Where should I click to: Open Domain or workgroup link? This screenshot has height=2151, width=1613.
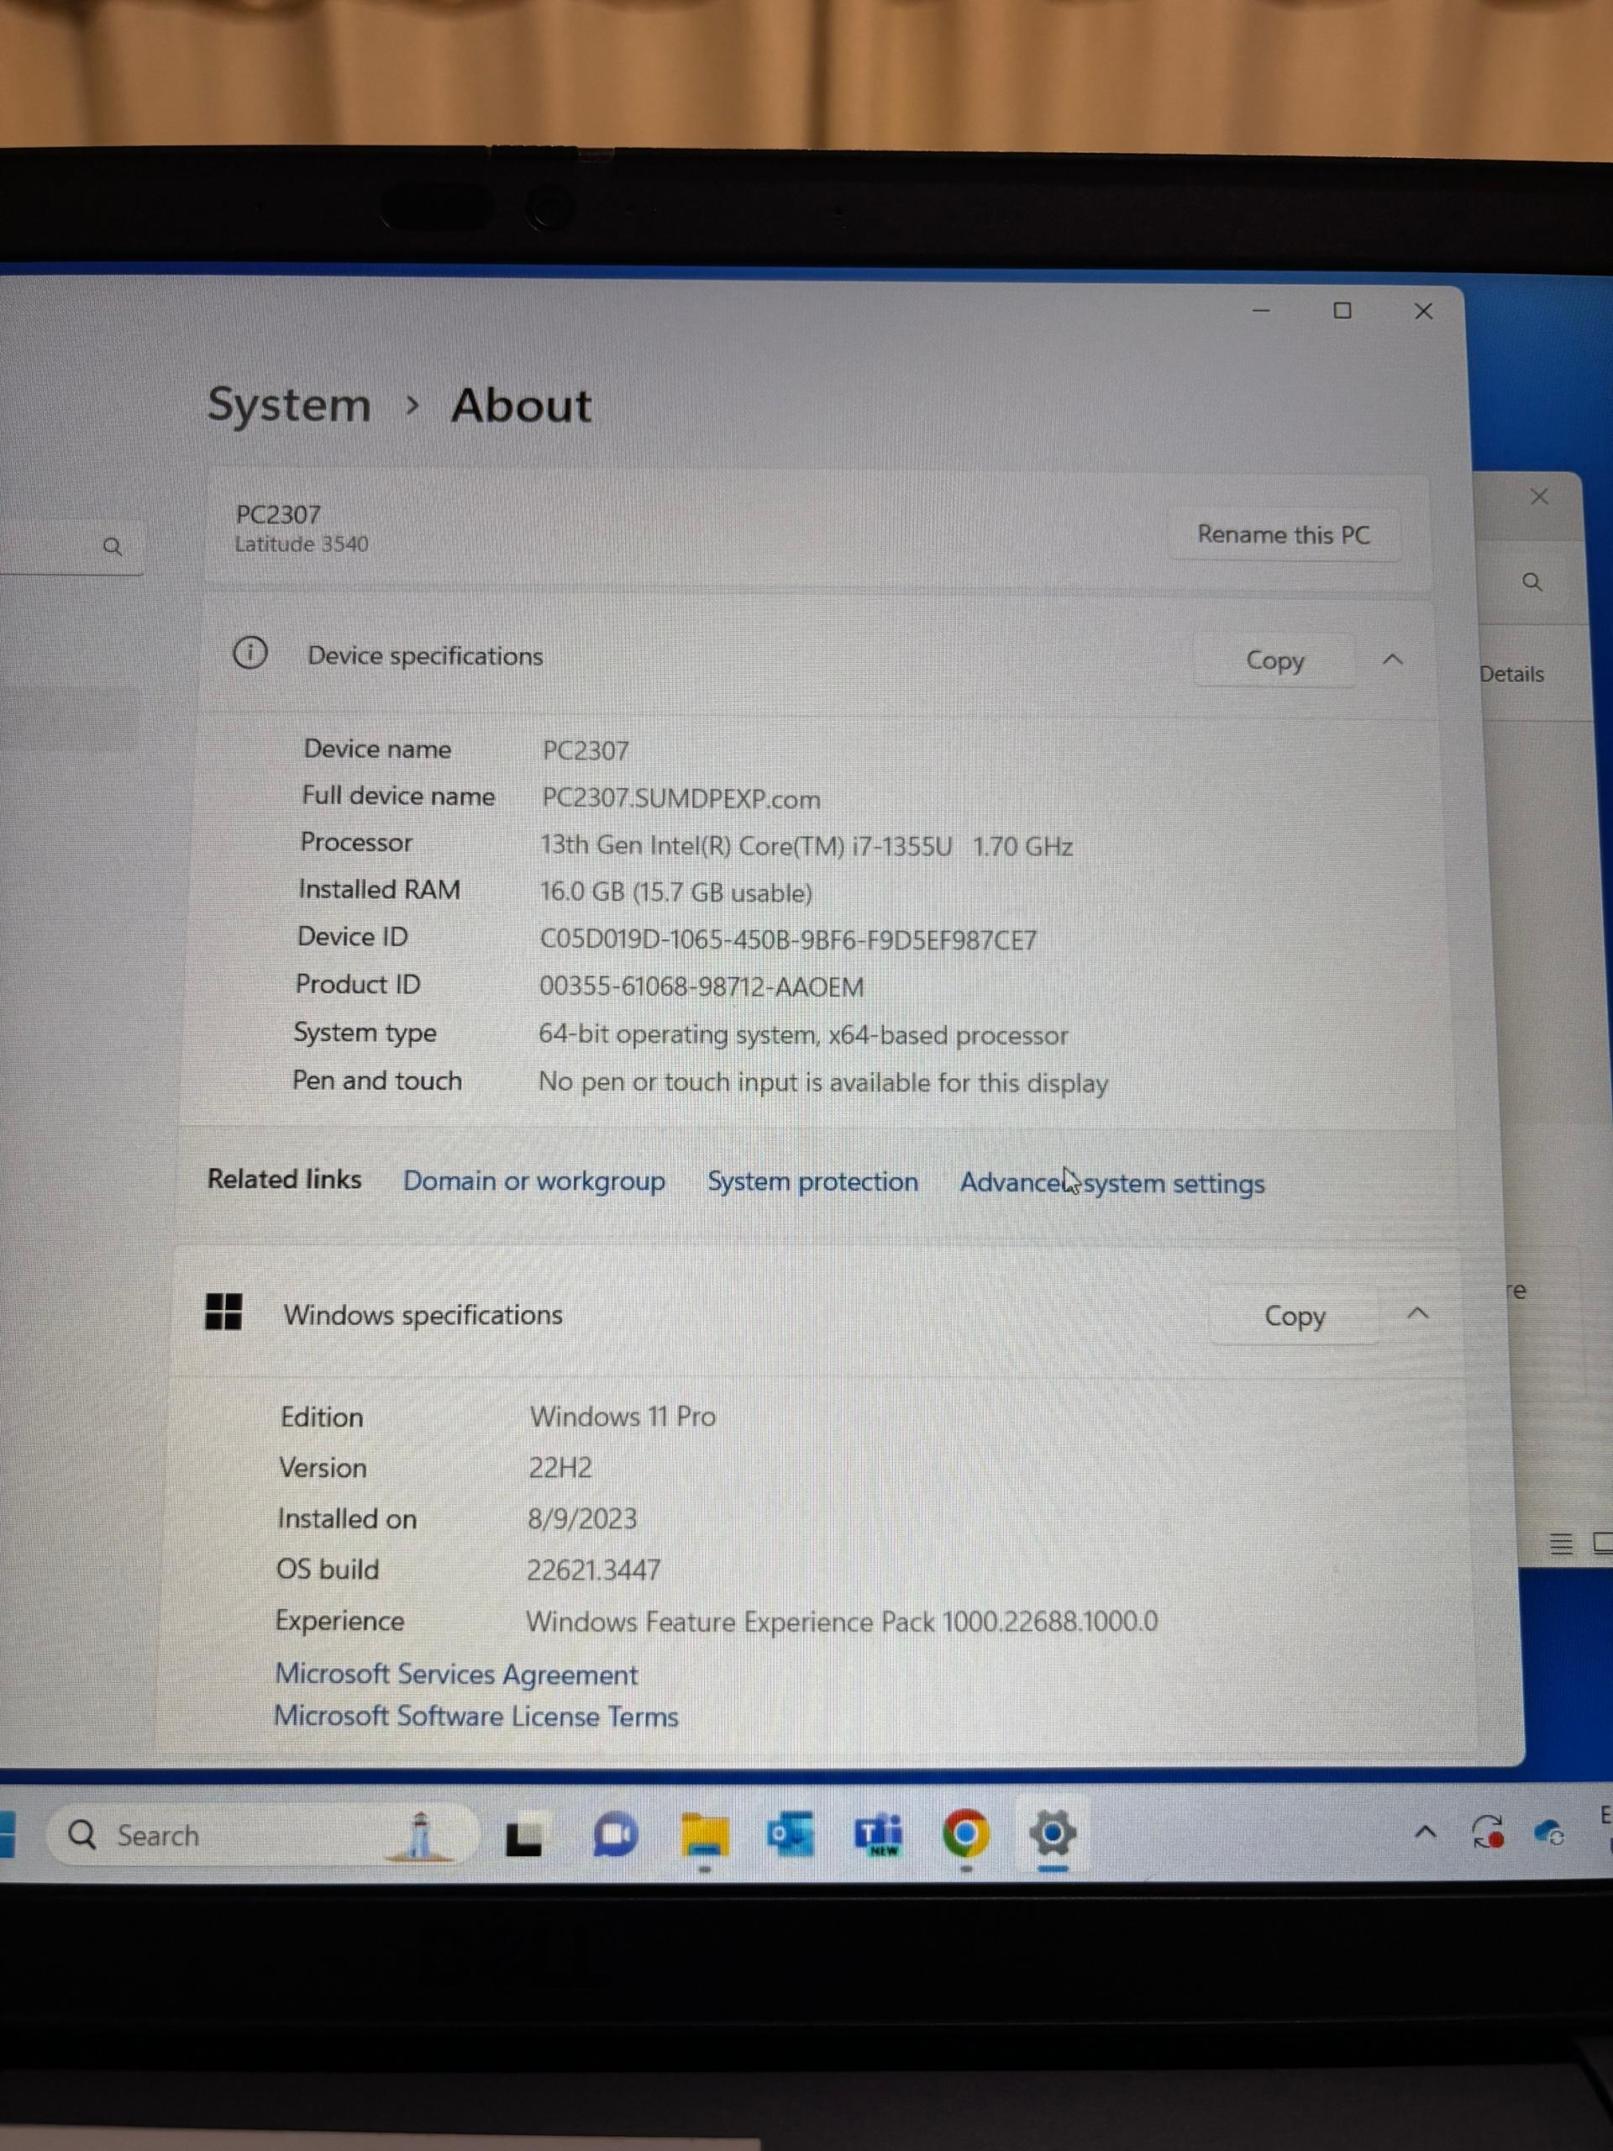533,1181
